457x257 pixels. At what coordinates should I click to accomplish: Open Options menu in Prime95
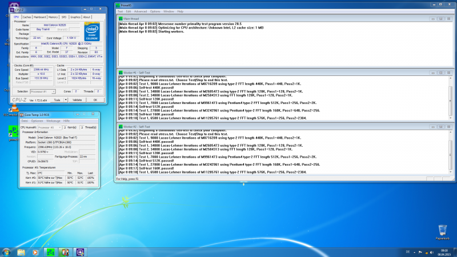click(x=155, y=11)
